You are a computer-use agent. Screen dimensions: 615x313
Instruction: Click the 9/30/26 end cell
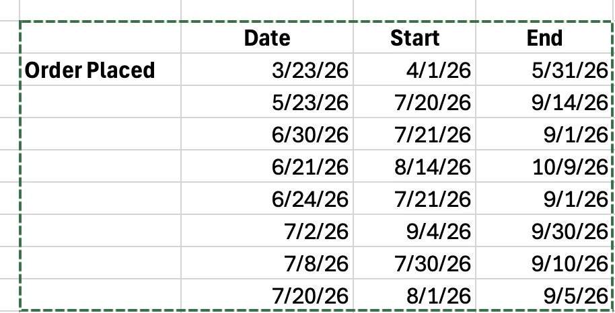click(544, 230)
